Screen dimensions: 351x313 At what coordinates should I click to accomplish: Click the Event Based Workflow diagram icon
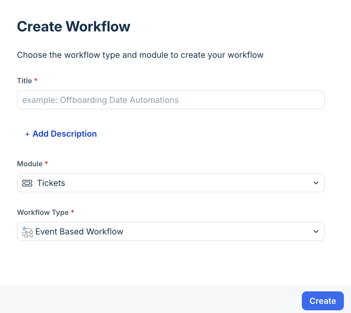pyautogui.click(x=28, y=232)
